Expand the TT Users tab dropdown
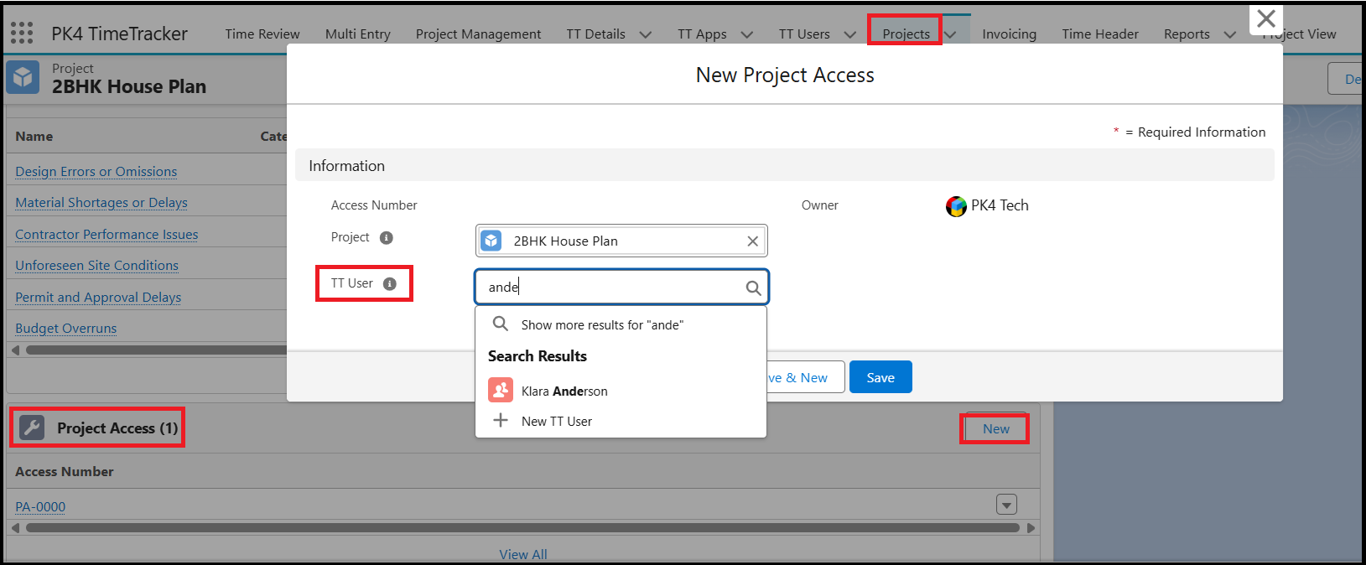The image size is (1366, 565). (849, 34)
